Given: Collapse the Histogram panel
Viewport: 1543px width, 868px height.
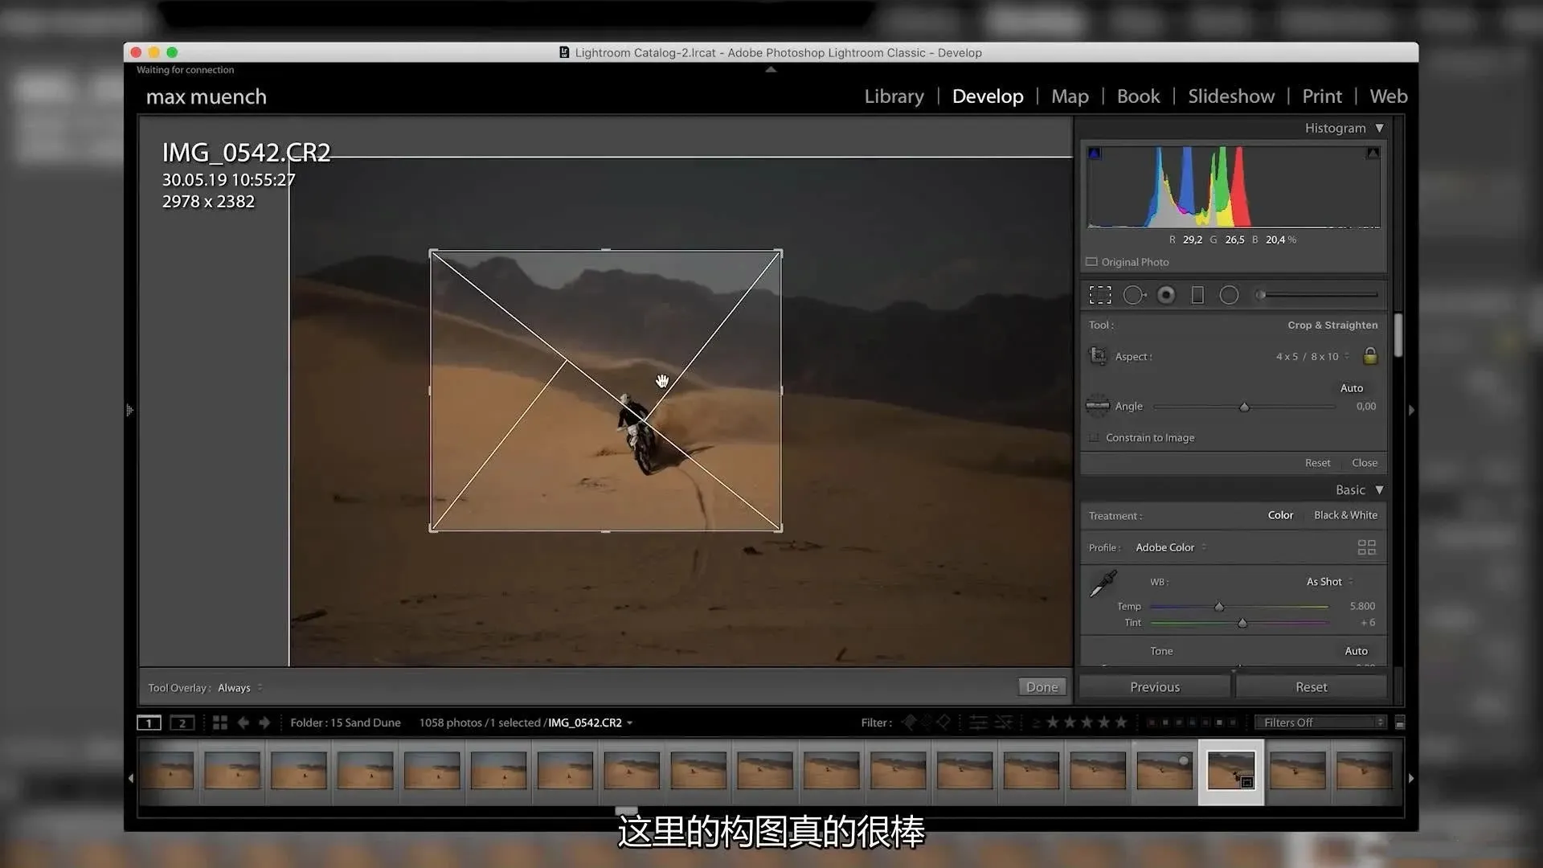Looking at the screenshot, I should (1380, 128).
